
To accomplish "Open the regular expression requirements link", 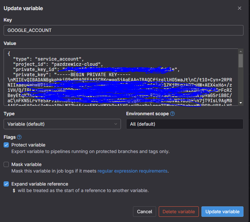I will point(132,171).
